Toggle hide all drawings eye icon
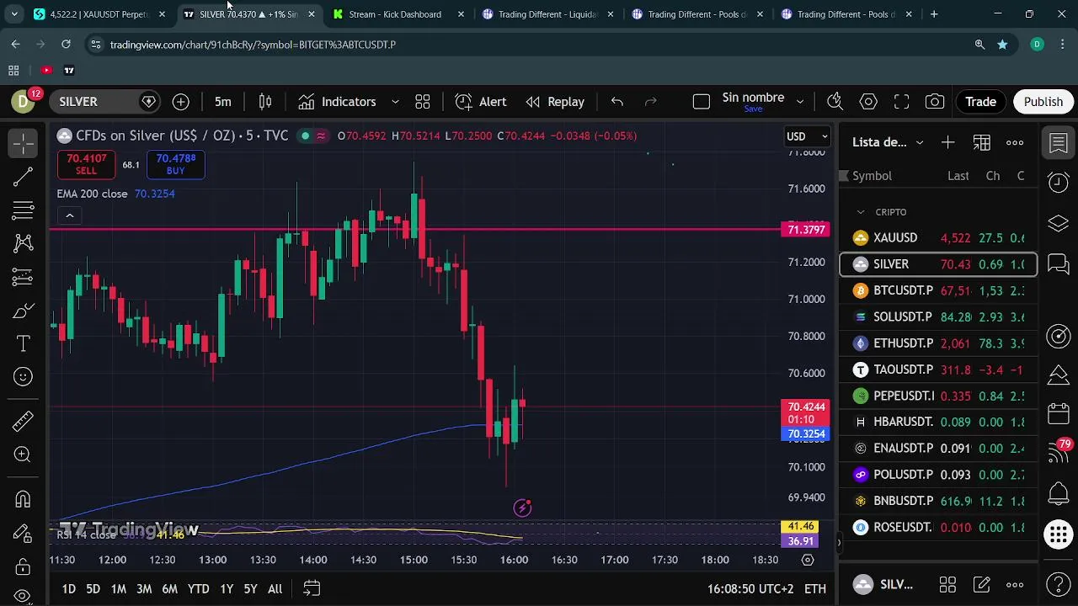Screen dimensions: 1078x606 [23, 597]
